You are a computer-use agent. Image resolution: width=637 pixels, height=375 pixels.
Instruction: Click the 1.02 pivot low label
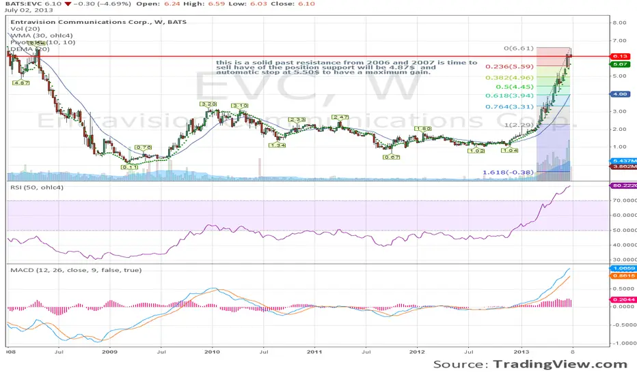point(476,151)
